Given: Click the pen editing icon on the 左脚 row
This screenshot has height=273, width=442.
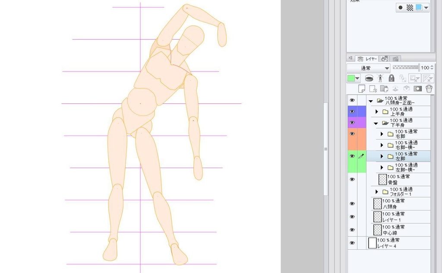Looking at the screenshot, I should (x=361, y=156).
